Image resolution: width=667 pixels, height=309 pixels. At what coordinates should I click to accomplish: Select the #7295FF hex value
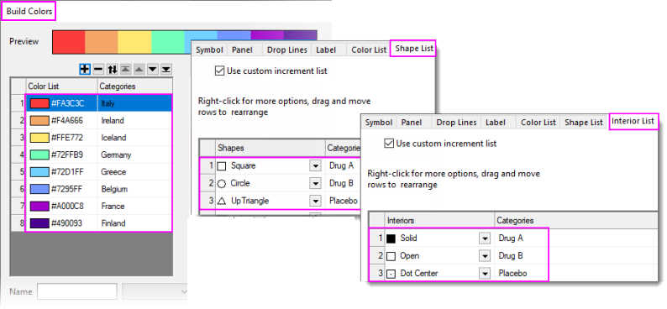coord(67,189)
